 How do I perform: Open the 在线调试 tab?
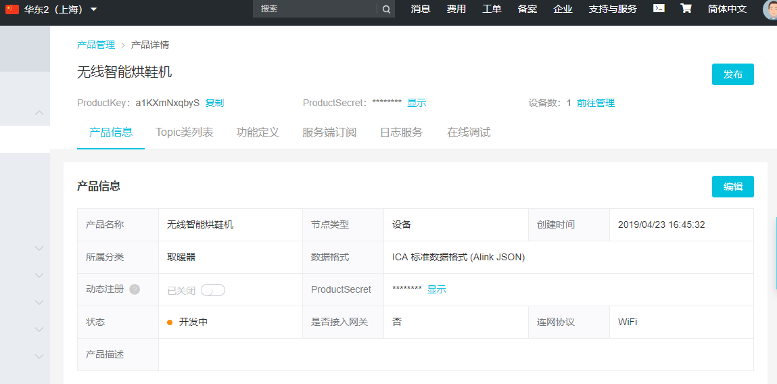469,133
